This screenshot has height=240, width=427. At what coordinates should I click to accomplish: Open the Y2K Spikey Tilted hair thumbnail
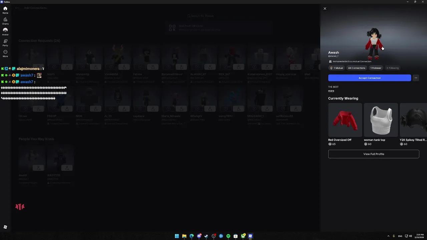click(x=413, y=120)
